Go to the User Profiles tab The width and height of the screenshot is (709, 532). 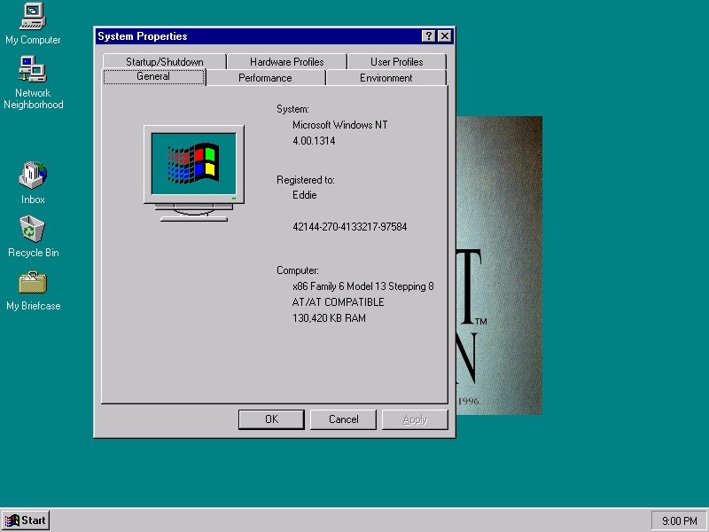[396, 62]
